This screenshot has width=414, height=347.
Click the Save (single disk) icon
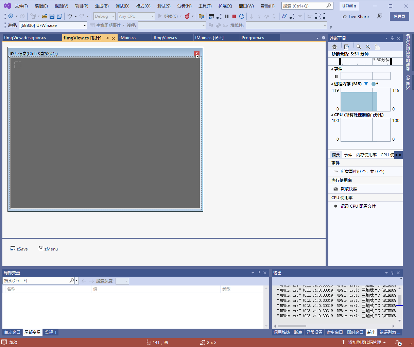click(x=52, y=16)
